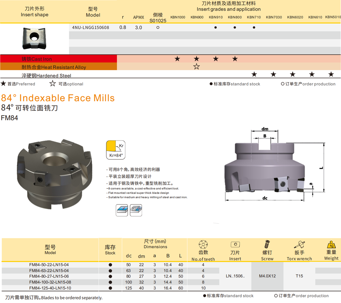The image size is (341, 303).
Task: Click the Torx wrench icon
Action: point(299,244)
